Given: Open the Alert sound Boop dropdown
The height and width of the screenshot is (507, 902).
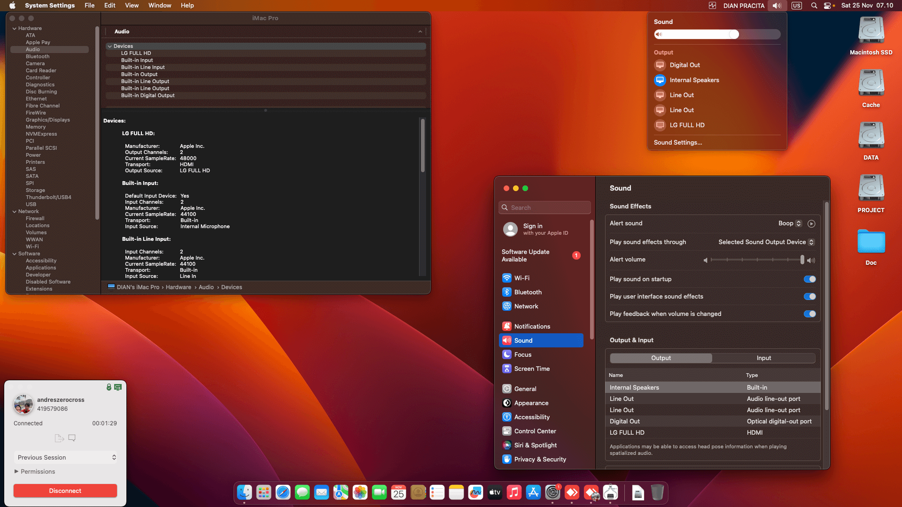Looking at the screenshot, I should pos(790,223).
